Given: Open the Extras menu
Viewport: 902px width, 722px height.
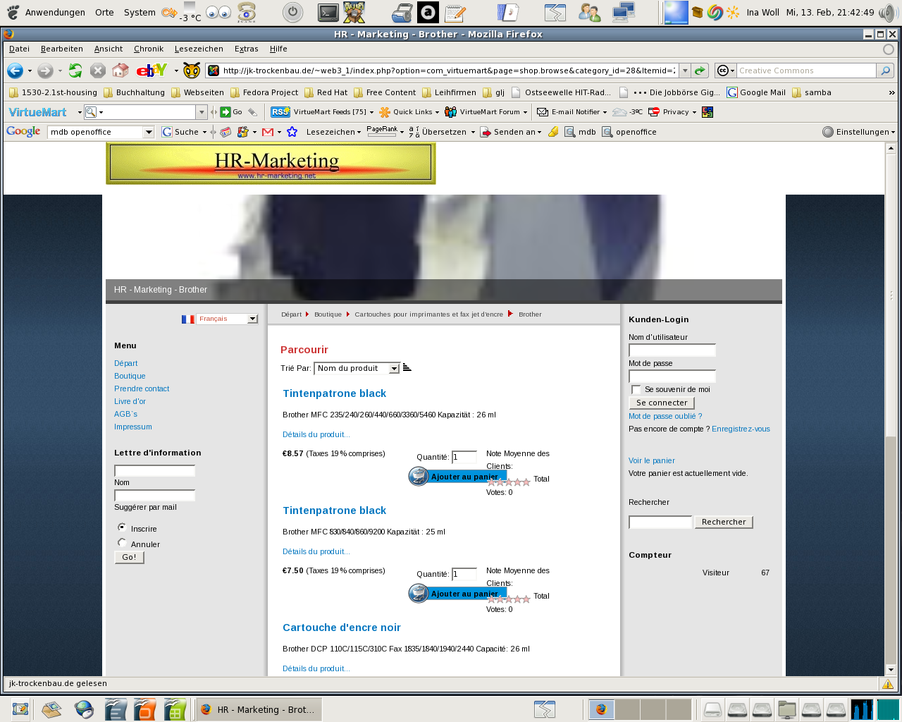Looking at the screenshot, I should point(246,49).
